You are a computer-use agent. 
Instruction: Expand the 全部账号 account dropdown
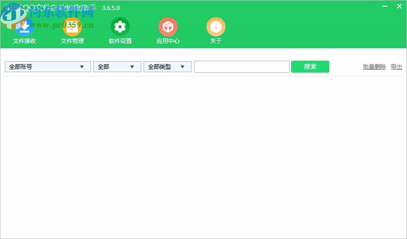tap(48, 66)
